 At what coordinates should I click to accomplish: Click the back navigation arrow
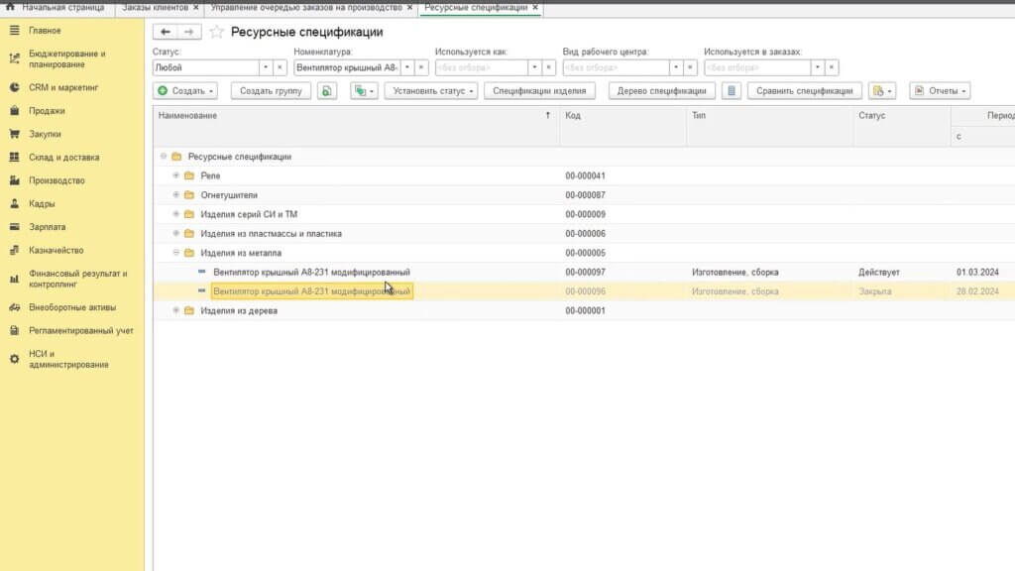click(x=166, y=32)
